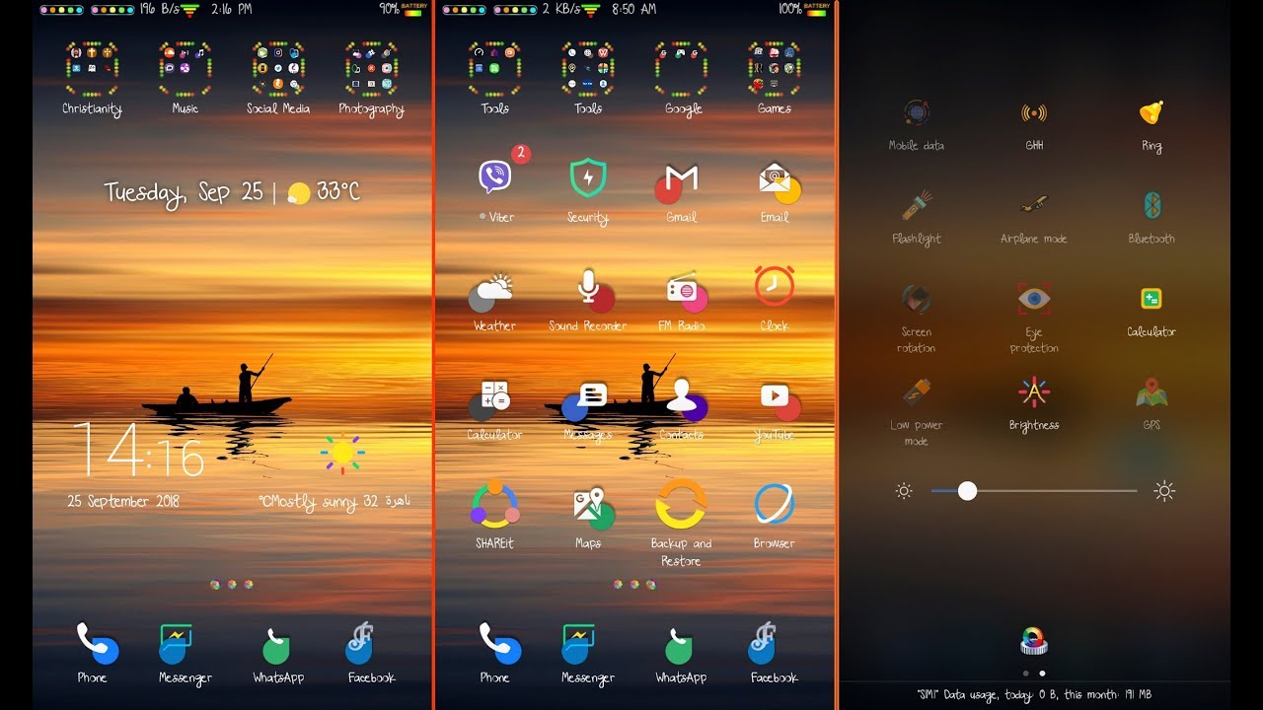Viewport: 1263px width, 710px height.
Task: Open the Security app
Action: 588,178
